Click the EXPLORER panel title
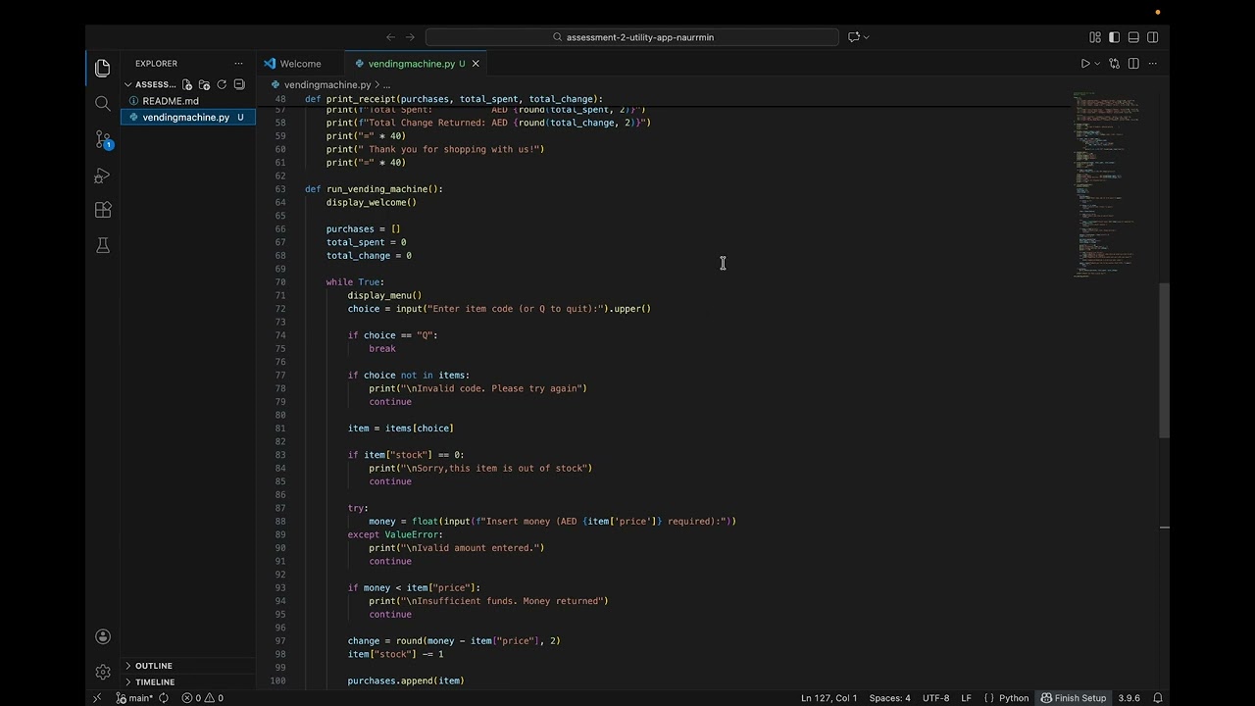Viewport: 1255px width, 706px height. pyautogui.click(x=157, y=64)
